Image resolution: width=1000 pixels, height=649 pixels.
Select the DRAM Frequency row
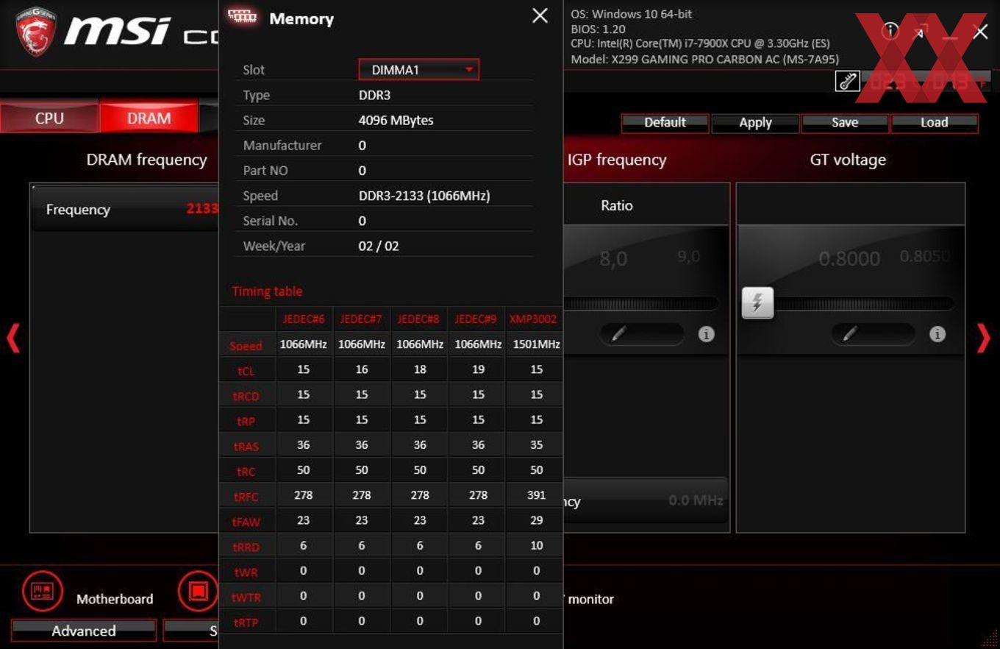125,209
